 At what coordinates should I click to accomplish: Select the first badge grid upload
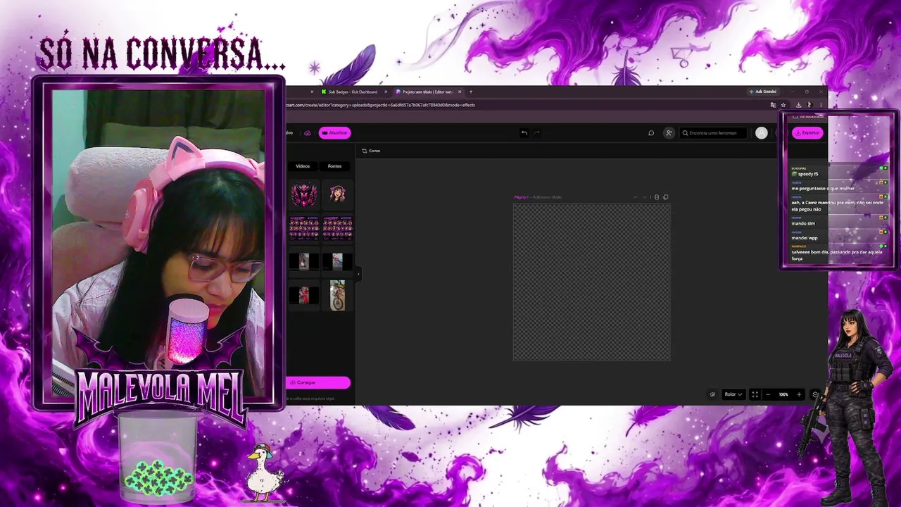(304, 227)
